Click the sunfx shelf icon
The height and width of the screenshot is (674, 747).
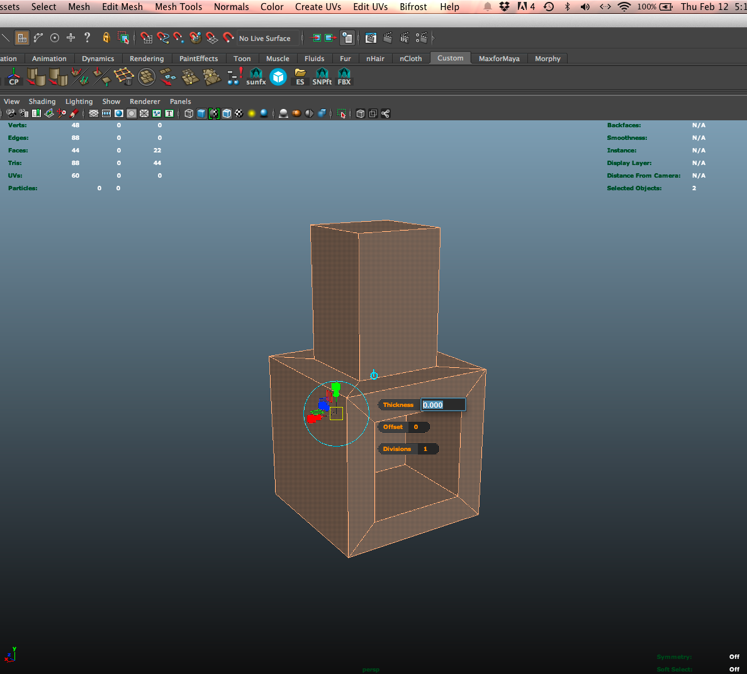(x=256, y=77)
